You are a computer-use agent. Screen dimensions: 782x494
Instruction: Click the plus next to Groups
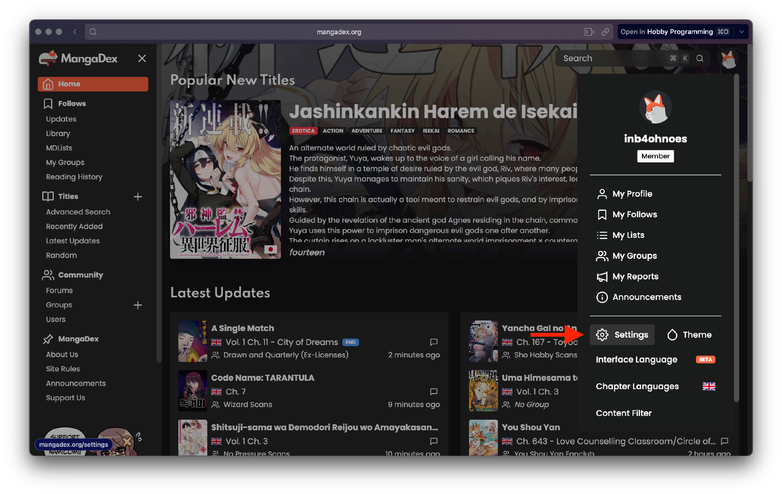pyautogui.click(x=138, y=305)
